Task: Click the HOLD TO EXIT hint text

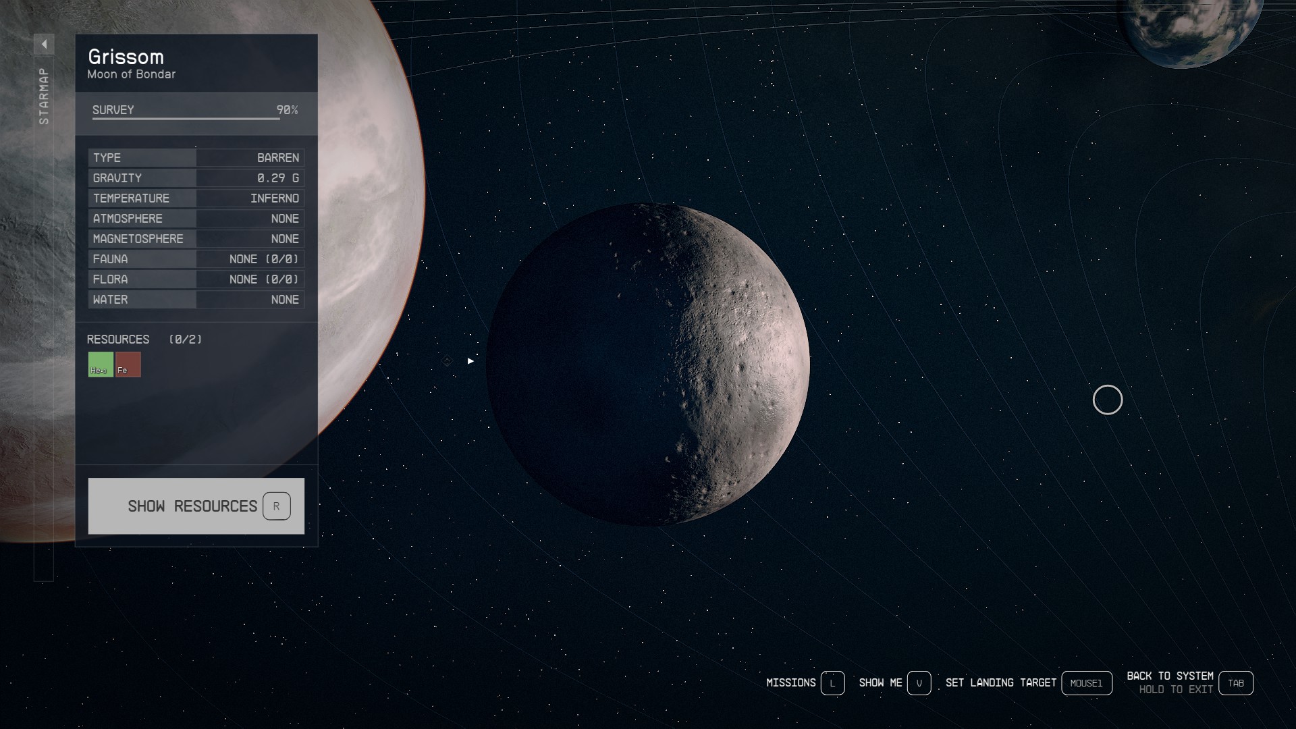Action: [1177, 690]
